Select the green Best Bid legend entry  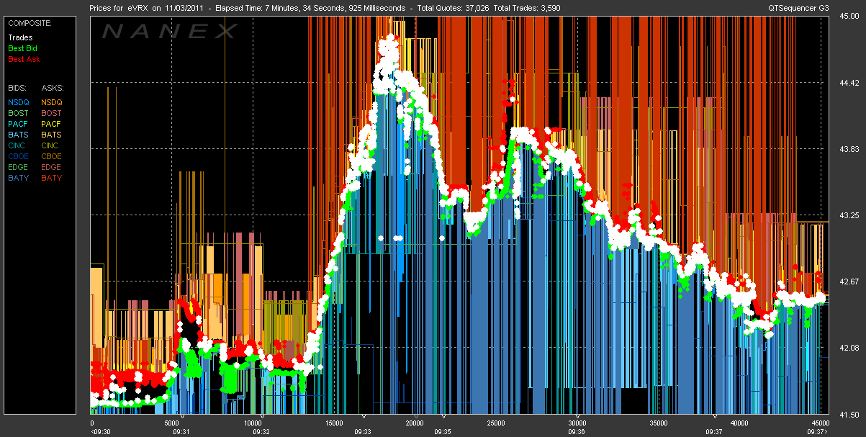(22, 48)
